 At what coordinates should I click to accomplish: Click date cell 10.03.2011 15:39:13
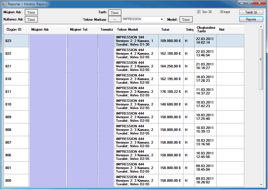click(x=205, y=130)
